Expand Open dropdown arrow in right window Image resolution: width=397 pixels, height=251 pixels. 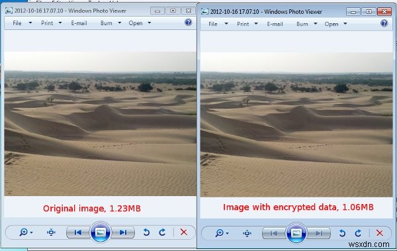[345, 24]
